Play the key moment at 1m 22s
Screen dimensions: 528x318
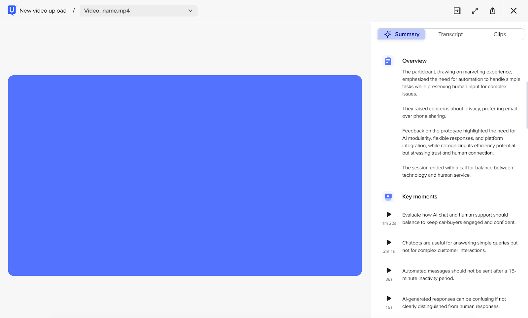coord(389,215)
